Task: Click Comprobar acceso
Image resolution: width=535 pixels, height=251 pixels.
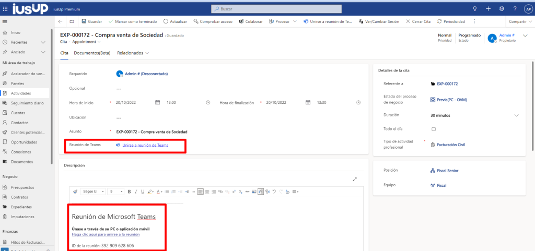Action: (x=213, y=21)
